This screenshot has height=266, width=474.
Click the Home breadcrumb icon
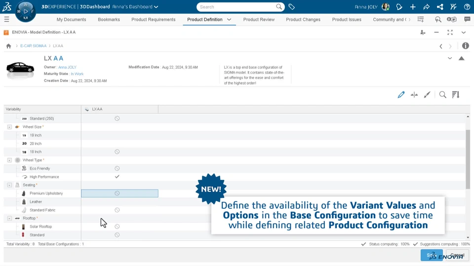click(8, 46)
